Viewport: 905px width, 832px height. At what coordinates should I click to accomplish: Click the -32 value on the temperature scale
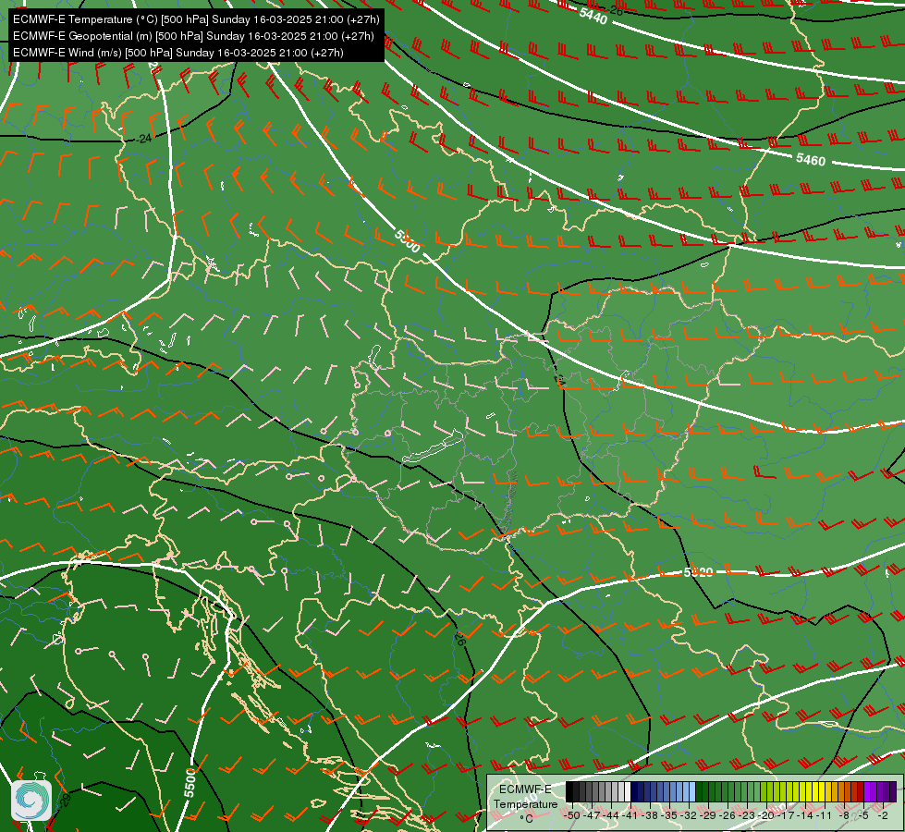tap(689, 815)
